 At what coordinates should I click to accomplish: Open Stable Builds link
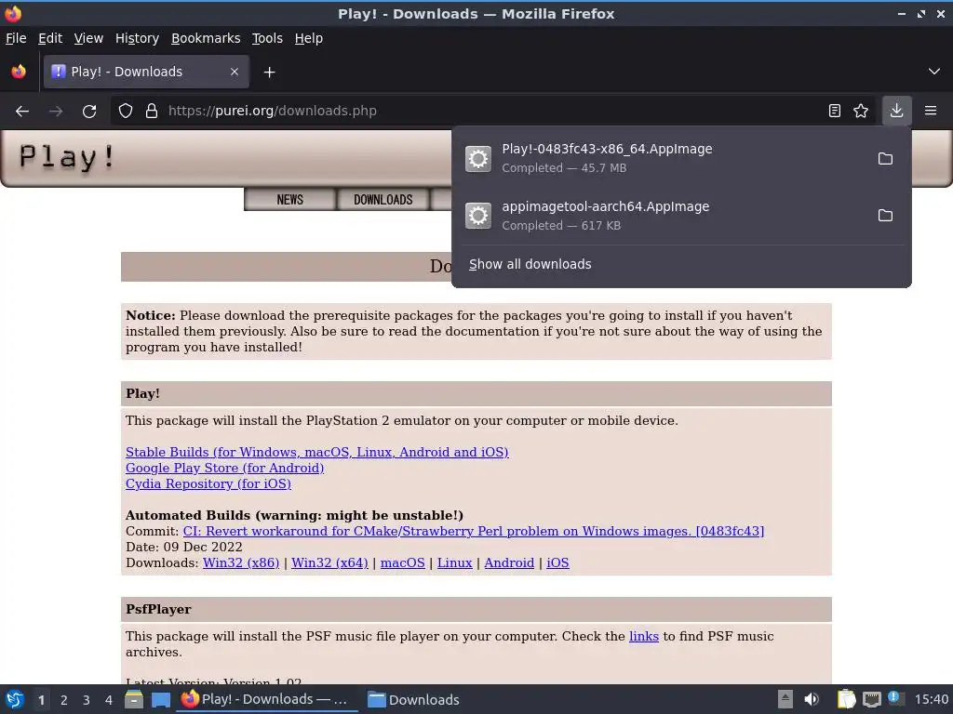tap(317, 453)
